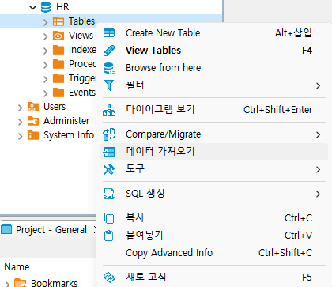Click the System Info folder icon
The image size is (332, 287).
coord(33,135)
